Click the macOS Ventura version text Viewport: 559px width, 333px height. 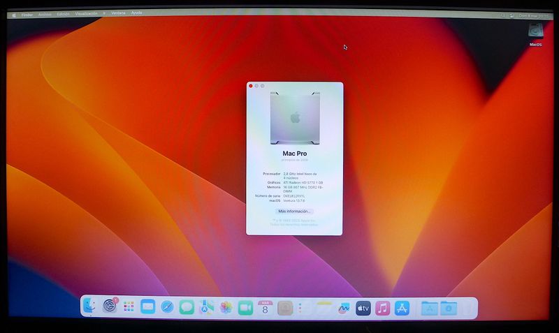point(293,201)
